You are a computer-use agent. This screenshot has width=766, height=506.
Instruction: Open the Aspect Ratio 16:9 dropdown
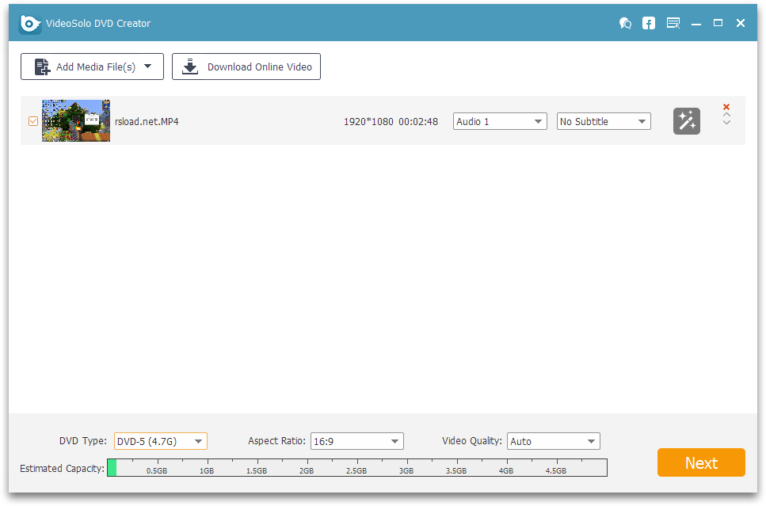(x=357, y=441)
